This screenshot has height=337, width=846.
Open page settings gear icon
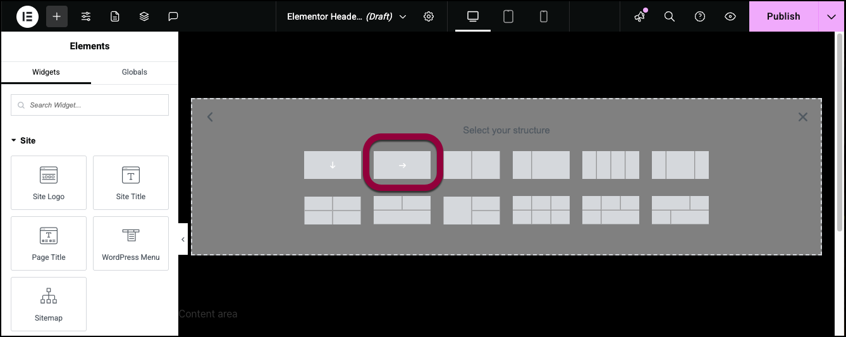coord(429,16)
